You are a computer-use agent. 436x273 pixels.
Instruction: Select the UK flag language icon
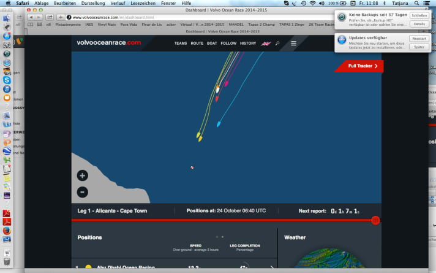266,43
